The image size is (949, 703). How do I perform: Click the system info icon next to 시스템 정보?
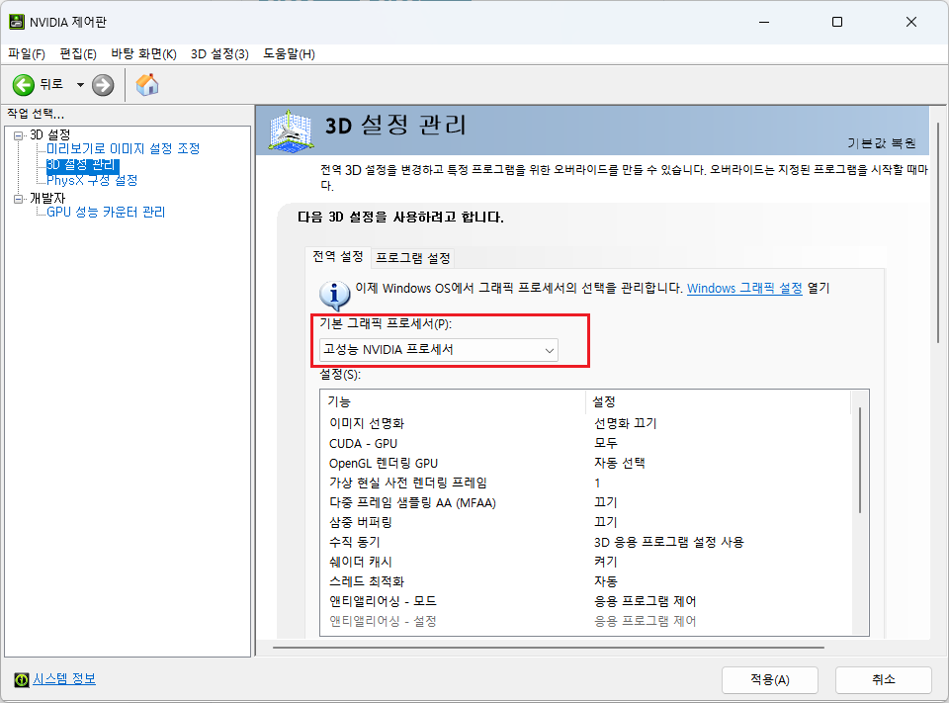pos(21,680)
